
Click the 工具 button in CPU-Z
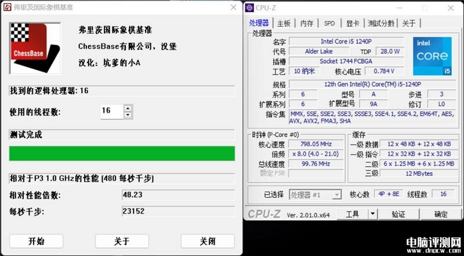click(x=353, y=214)
